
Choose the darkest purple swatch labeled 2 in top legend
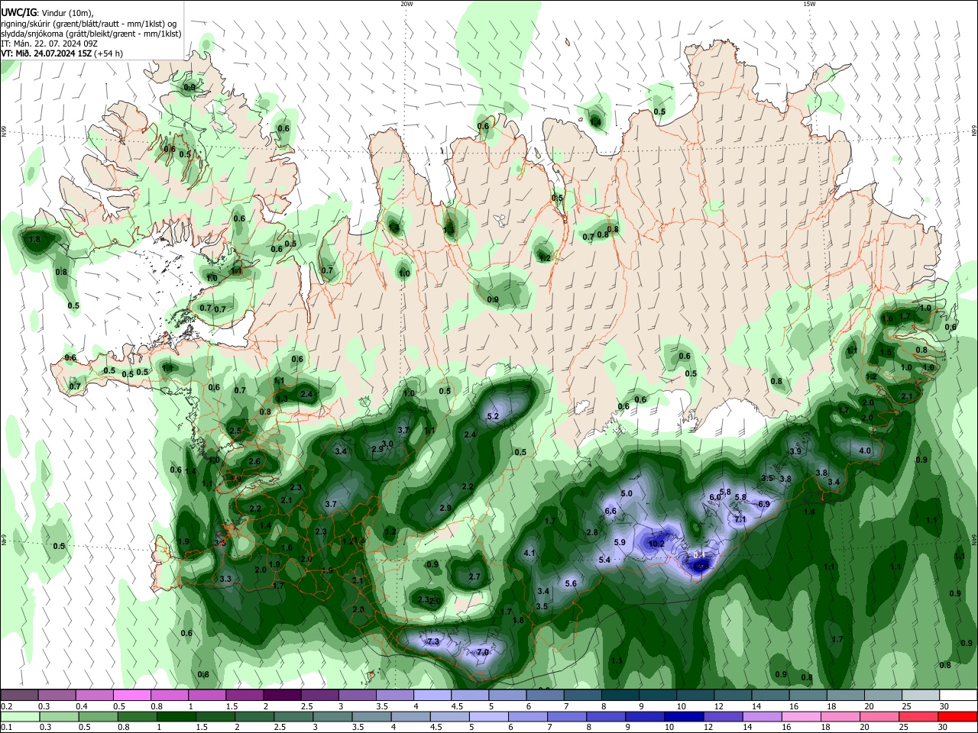pyautogui.click(x=282, y=696)
